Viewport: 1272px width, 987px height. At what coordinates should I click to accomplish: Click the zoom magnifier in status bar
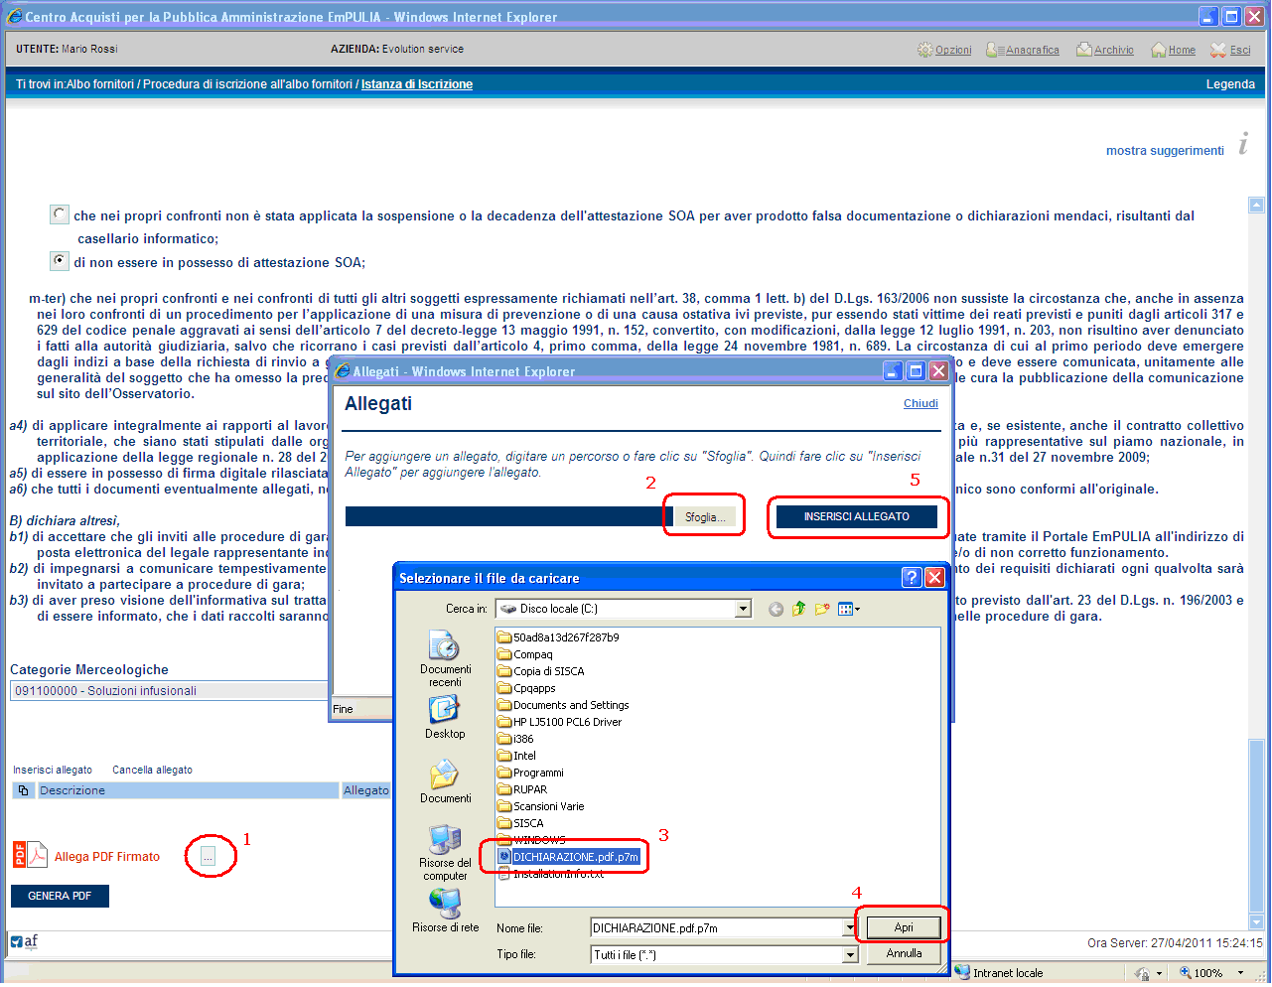(x=1186, y=973)
